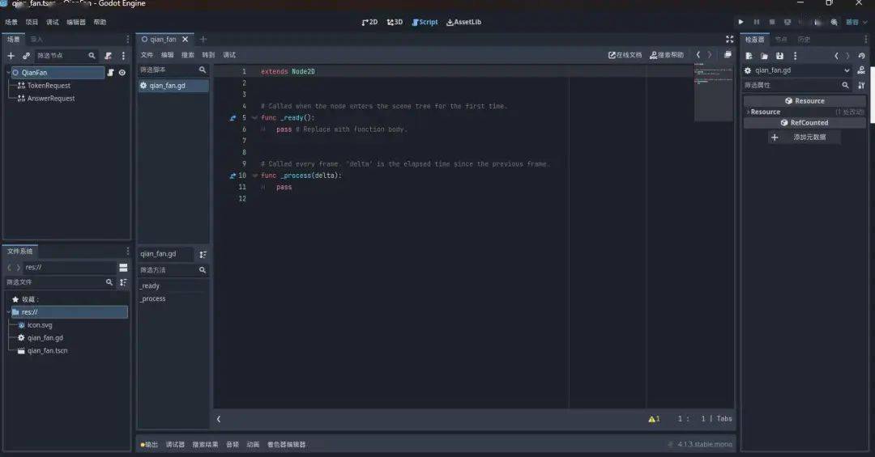Collapse the res:// folder
Screen dimensions: 875x457
(8, 312)
